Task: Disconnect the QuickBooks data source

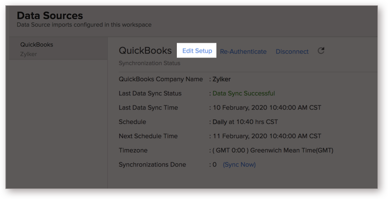Action: [x=292, y=52]
